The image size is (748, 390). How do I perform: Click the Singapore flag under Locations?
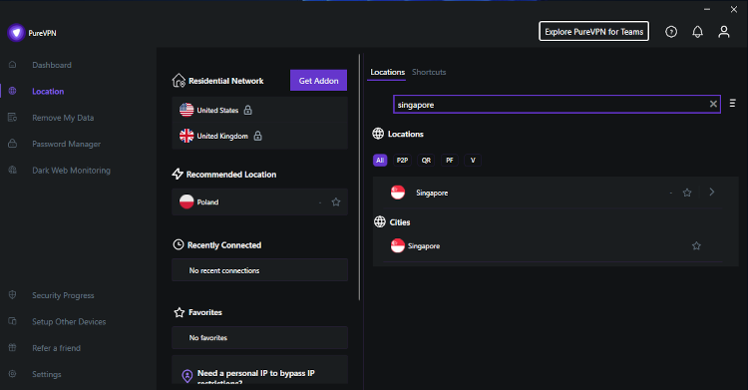pyautogui.click(x=398, y=193)
